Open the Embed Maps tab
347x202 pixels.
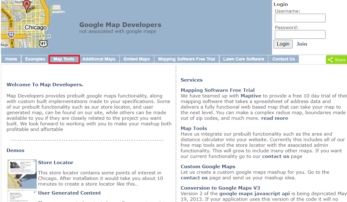click(x=136, y=59)
